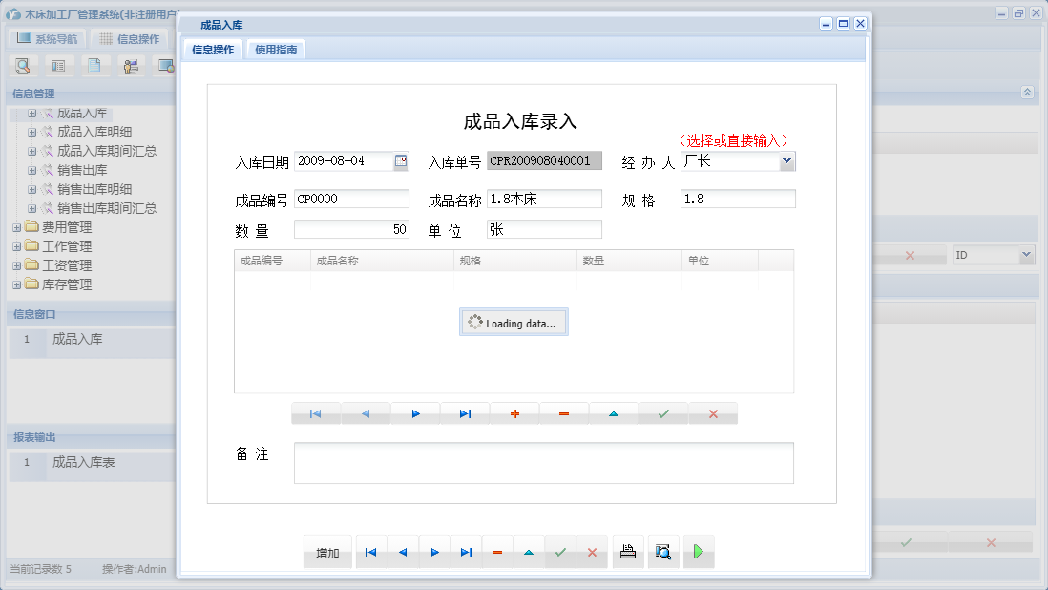Expand the 库存管理 folder in the sidebar
The height and width of the screenshot is (590, 1048).
pyautogui.click(x=15, y=284)
